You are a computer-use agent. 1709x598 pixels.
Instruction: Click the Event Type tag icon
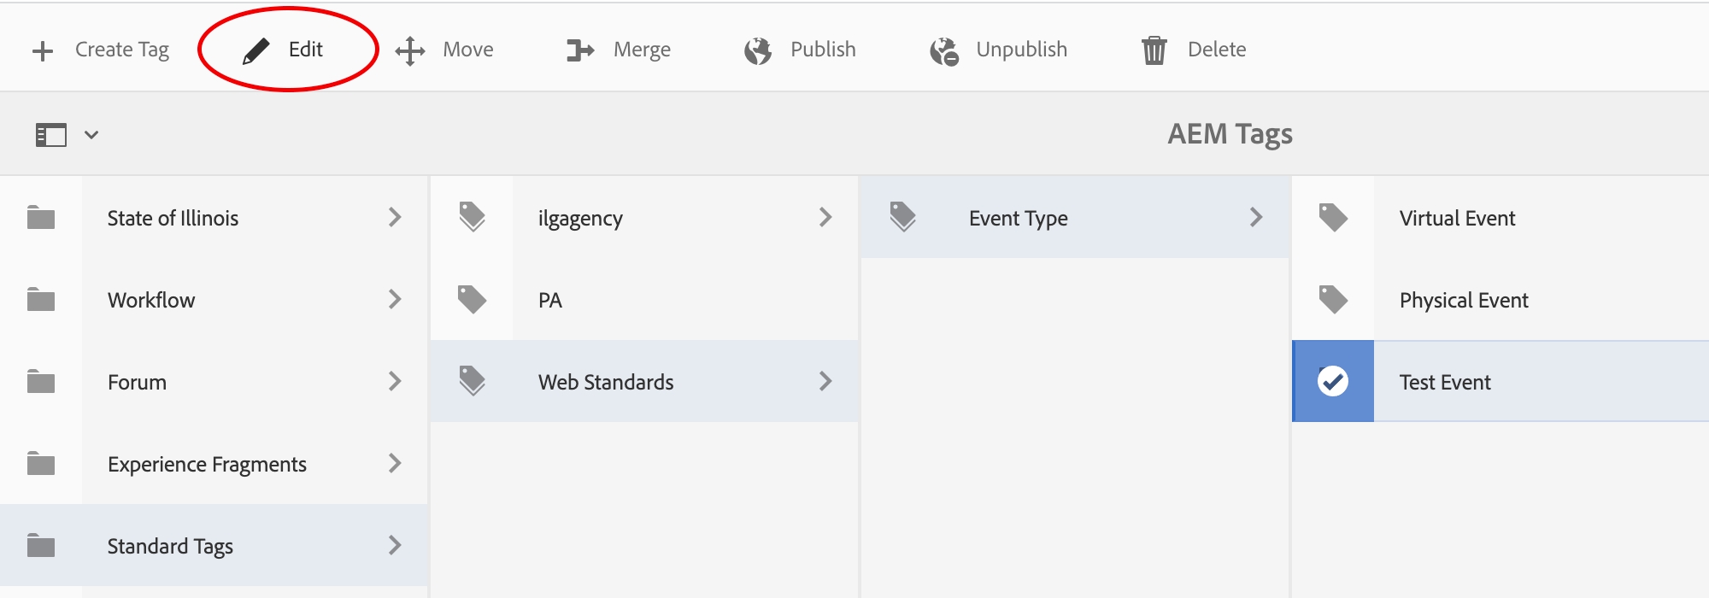[903, 217]
